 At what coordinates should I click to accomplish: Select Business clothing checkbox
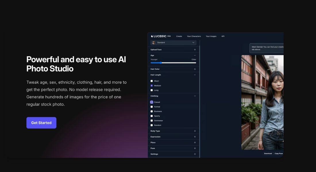click(152, 112)
